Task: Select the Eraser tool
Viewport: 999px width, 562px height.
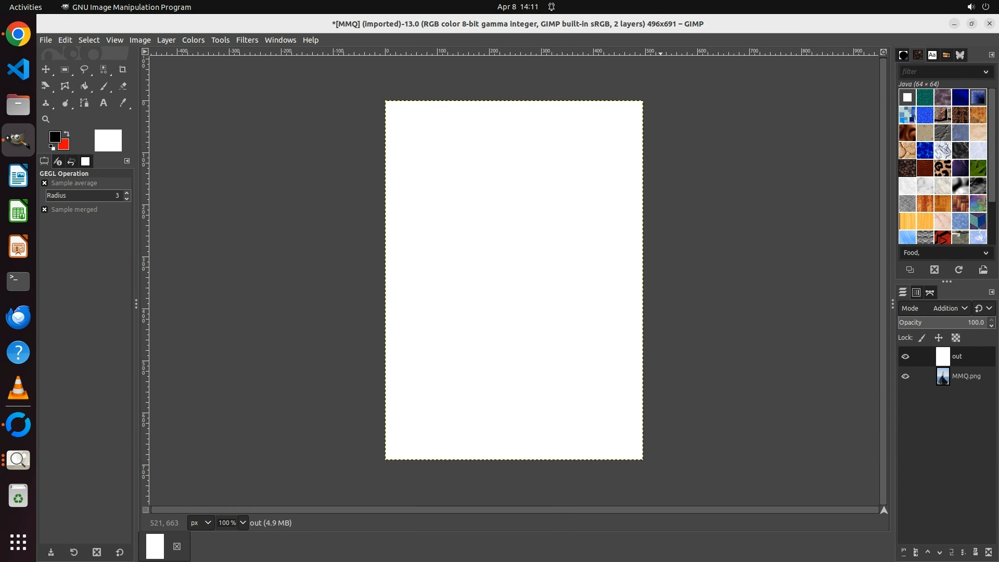Action: coord(123,86)
